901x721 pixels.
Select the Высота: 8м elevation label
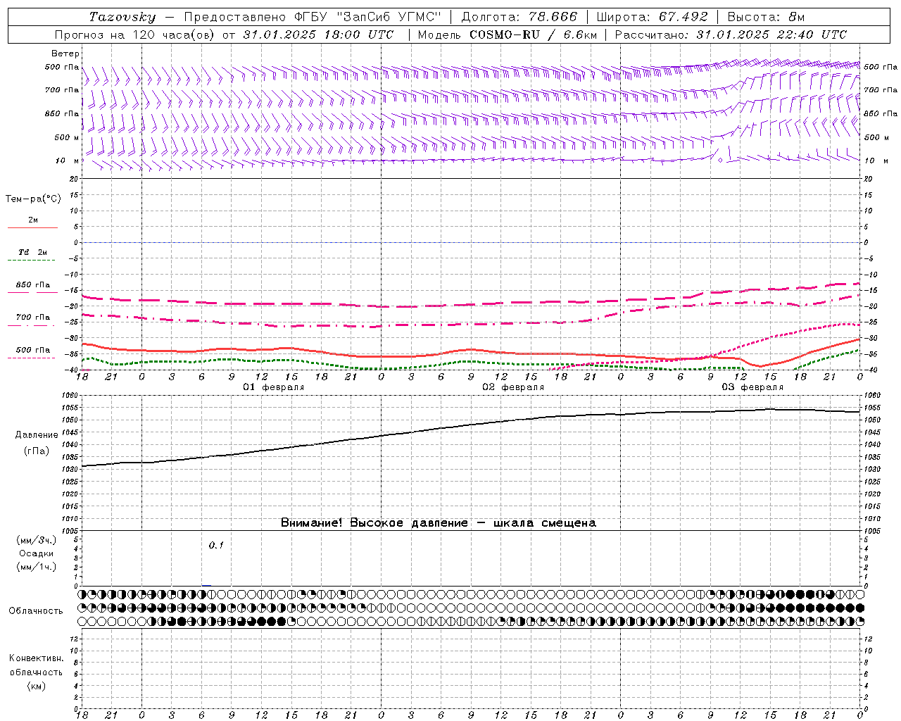[x=766, y=17]
